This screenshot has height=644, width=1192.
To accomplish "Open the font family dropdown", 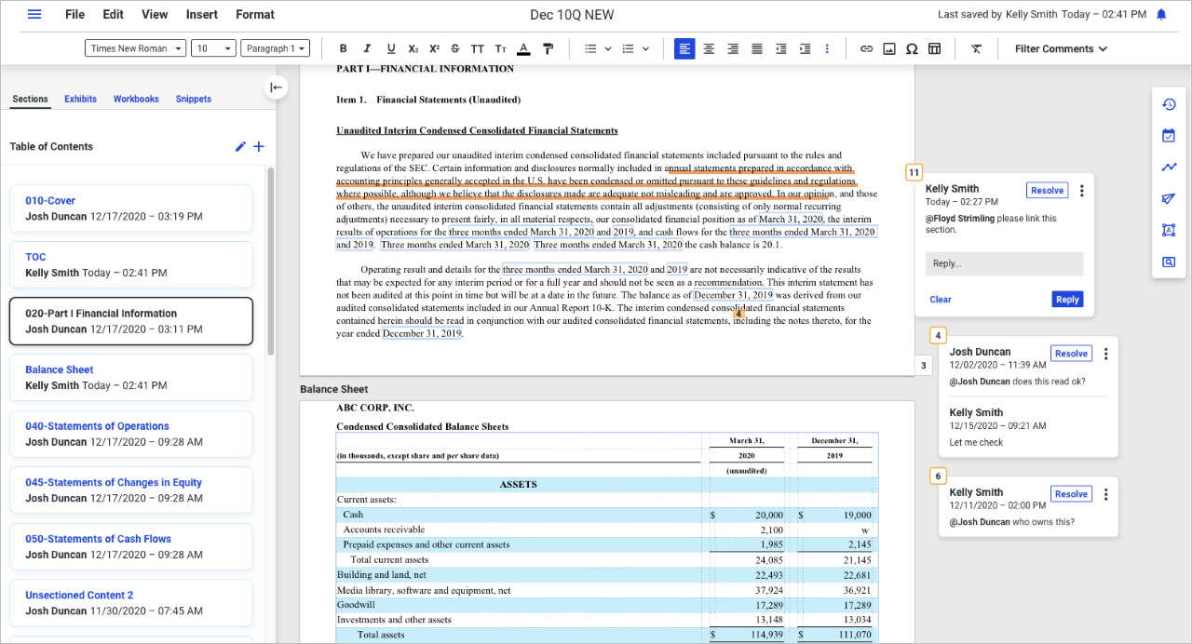I will click(x=136, y=48).
